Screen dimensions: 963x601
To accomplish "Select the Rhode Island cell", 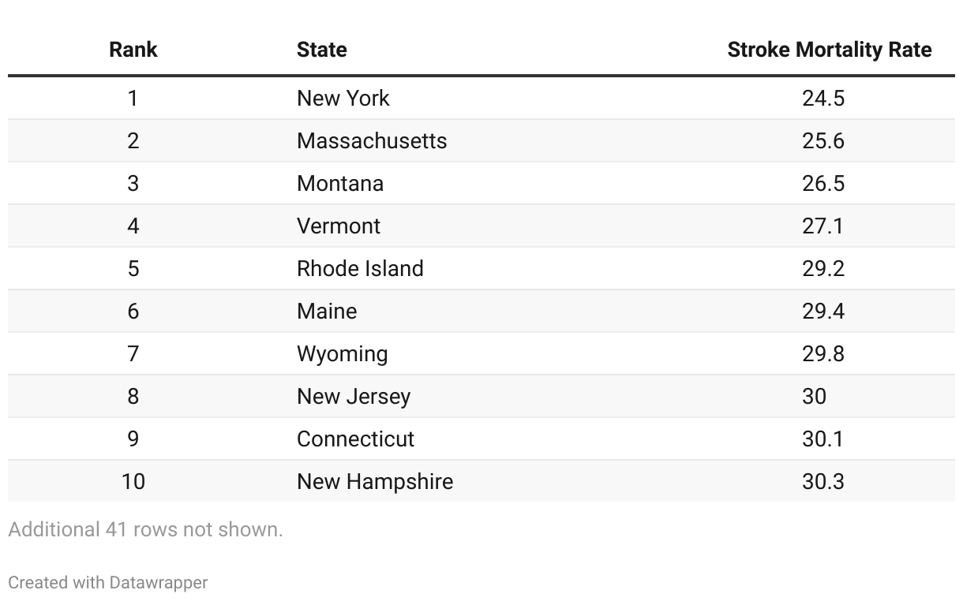I will click(x=360, y=268).
